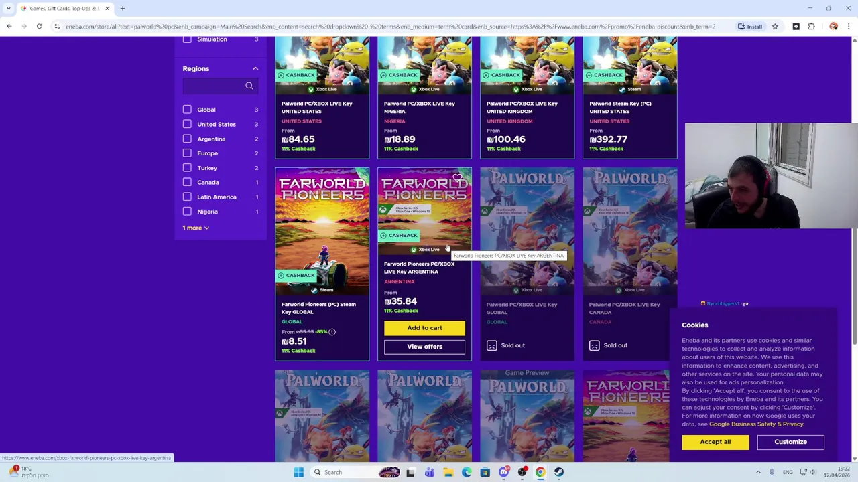Open the Game Preview Palworld thumbnail
This screenshot has width=858, height=482.
click(x=527, y=415)
